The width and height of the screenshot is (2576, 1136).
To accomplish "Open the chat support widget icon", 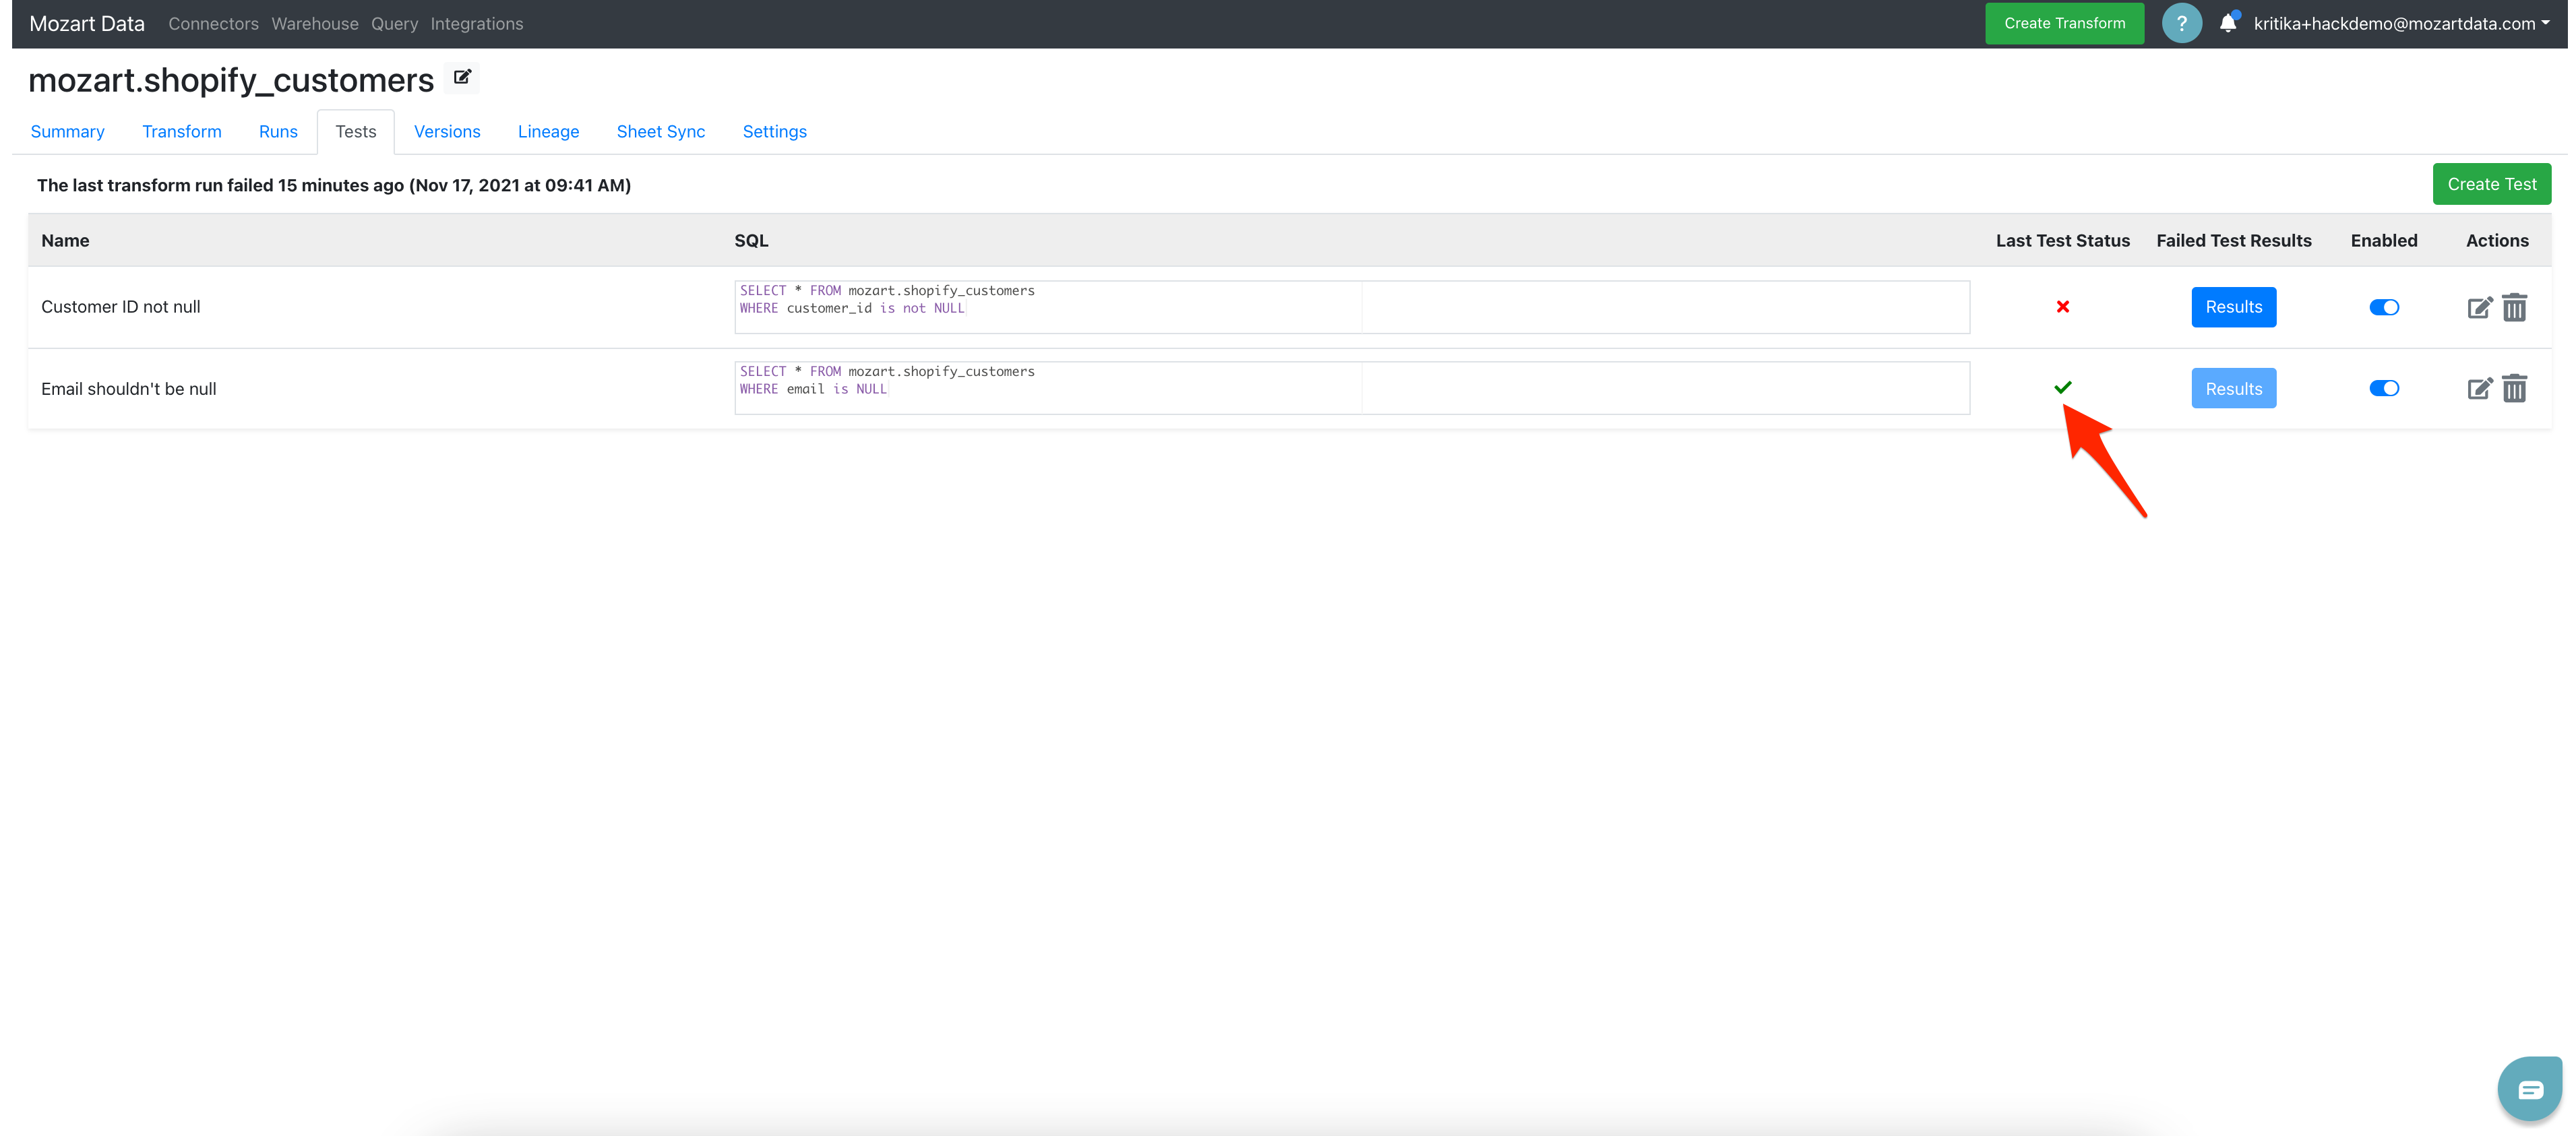I will 2530,1089.
